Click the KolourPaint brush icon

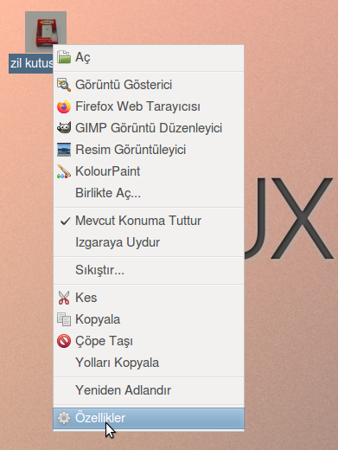pos(64,171)
